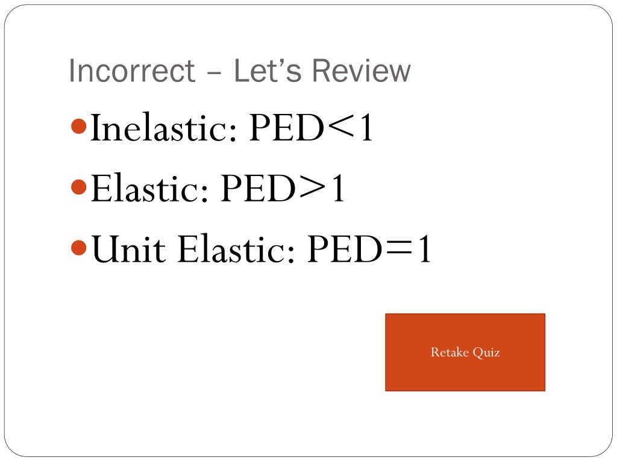
Task: Click the equals sign in PED=1
Action: point(399,248)
